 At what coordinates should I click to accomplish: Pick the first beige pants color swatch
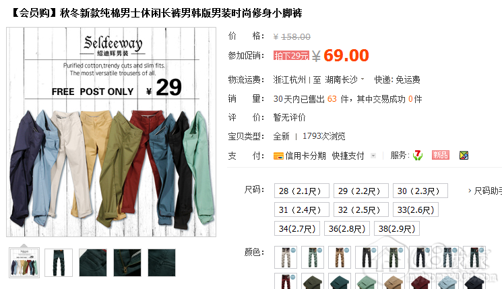click(286, 257)
